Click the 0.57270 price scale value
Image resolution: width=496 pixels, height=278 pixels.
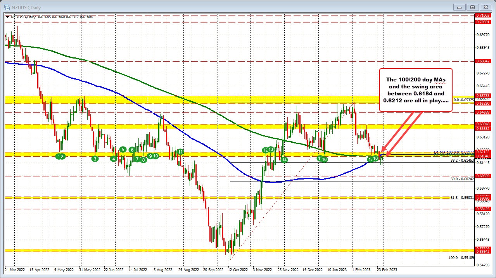click(x=483, y=226)
